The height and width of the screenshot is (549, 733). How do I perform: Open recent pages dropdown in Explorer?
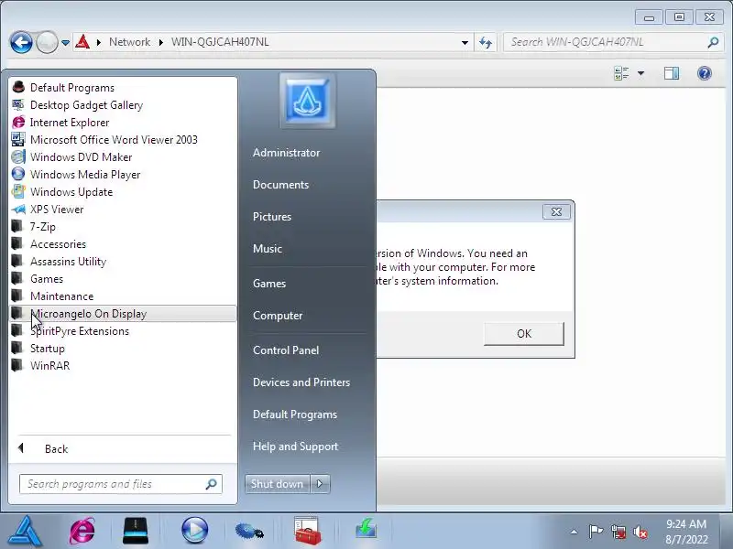65,42
